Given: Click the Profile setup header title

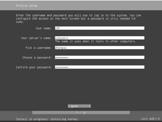Looking at the screenshot, I should tap(26, 5).
